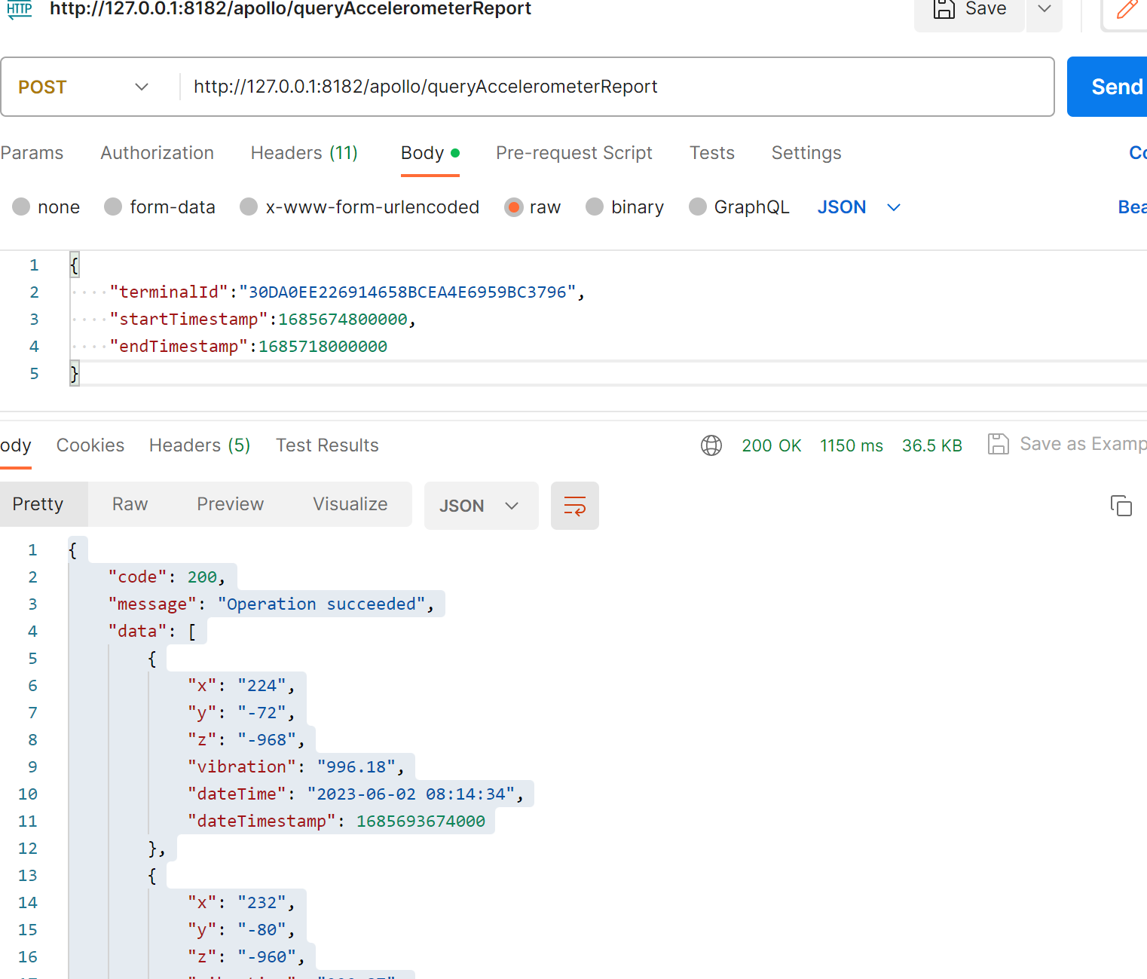This screenshot has height=979, width=1147.
Task: Change response format via JSON dropdown
Action: [480, 506]
